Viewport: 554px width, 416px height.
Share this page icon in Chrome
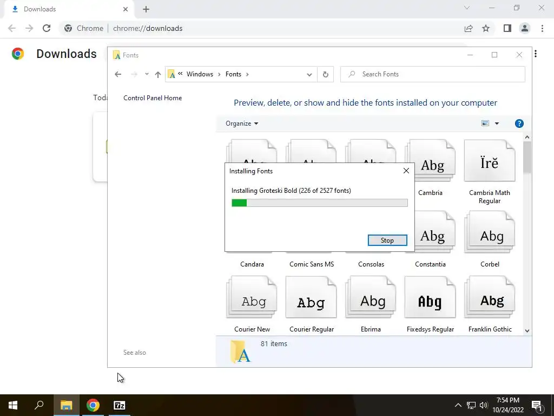pos(469,28)
